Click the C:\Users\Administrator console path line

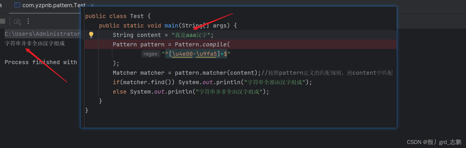[42, 34]
